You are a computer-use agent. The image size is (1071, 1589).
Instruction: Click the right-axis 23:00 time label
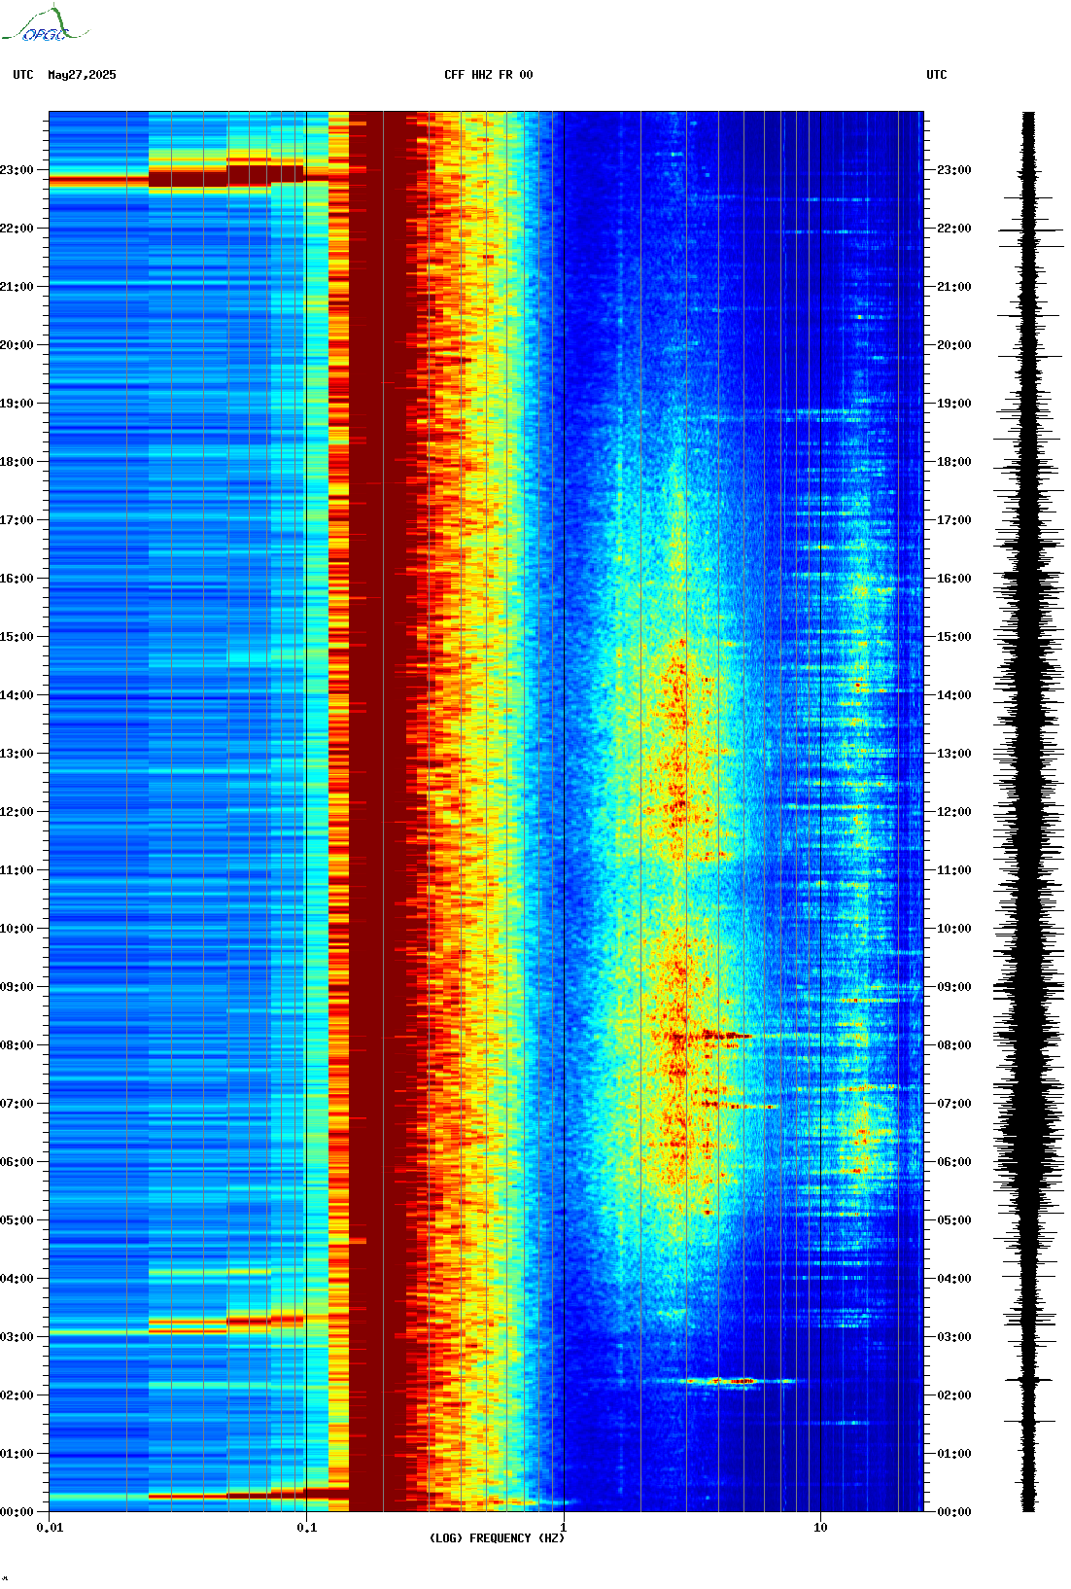[954, 170]
